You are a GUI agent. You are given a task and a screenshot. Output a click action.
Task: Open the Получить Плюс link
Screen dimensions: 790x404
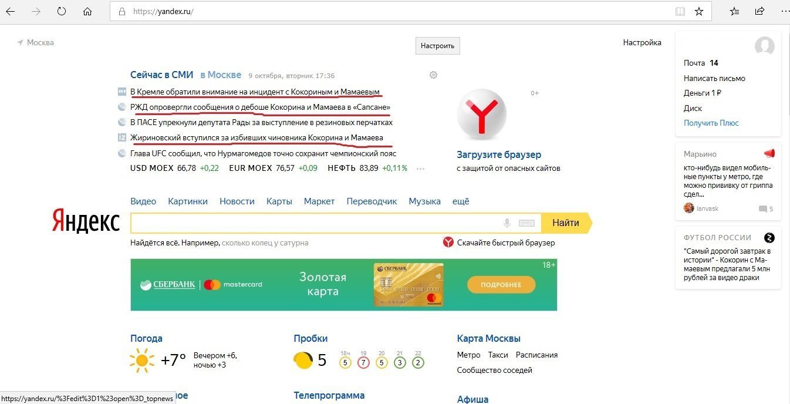(711, 123)
